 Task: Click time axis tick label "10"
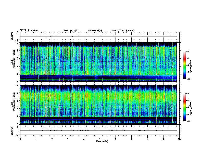(x=179, y=139)
